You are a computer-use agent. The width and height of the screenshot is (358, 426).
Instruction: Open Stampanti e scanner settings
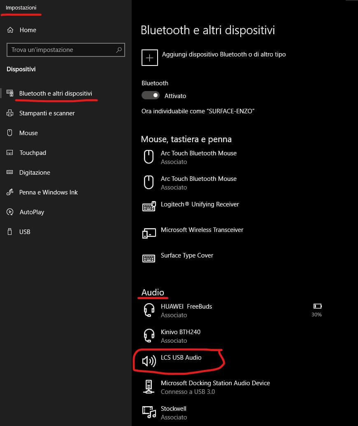pyautogui.click(x=47, y=113)
